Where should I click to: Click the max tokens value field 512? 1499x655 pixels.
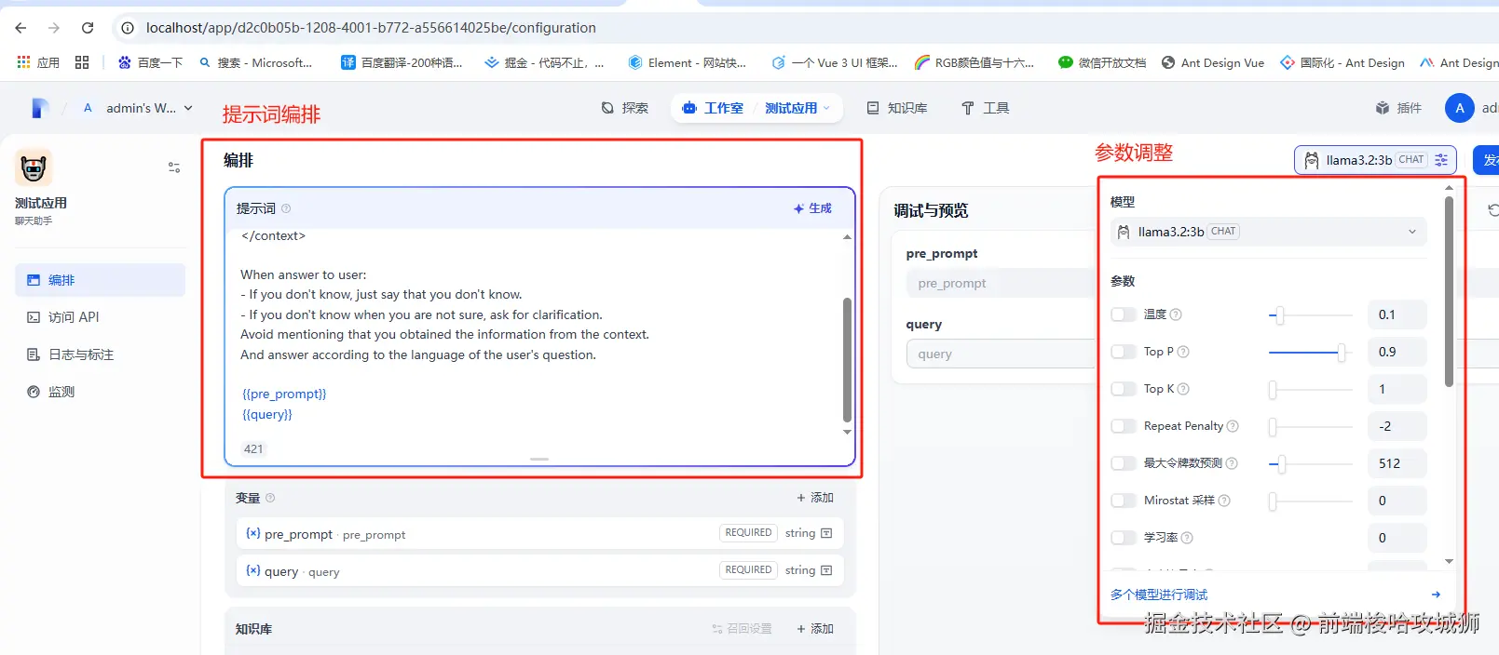coord(1396,463)
